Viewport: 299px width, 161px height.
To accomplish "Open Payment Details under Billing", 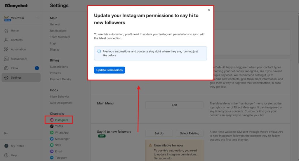I will coord(60,79).
